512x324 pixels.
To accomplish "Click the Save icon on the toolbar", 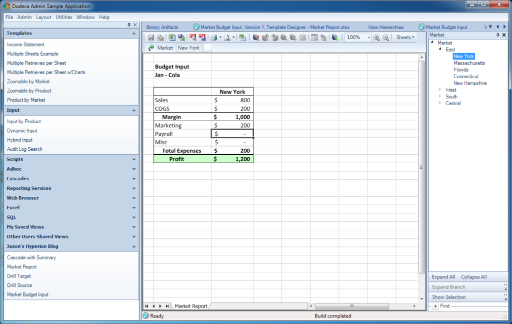I will click(x=150, y=37).
